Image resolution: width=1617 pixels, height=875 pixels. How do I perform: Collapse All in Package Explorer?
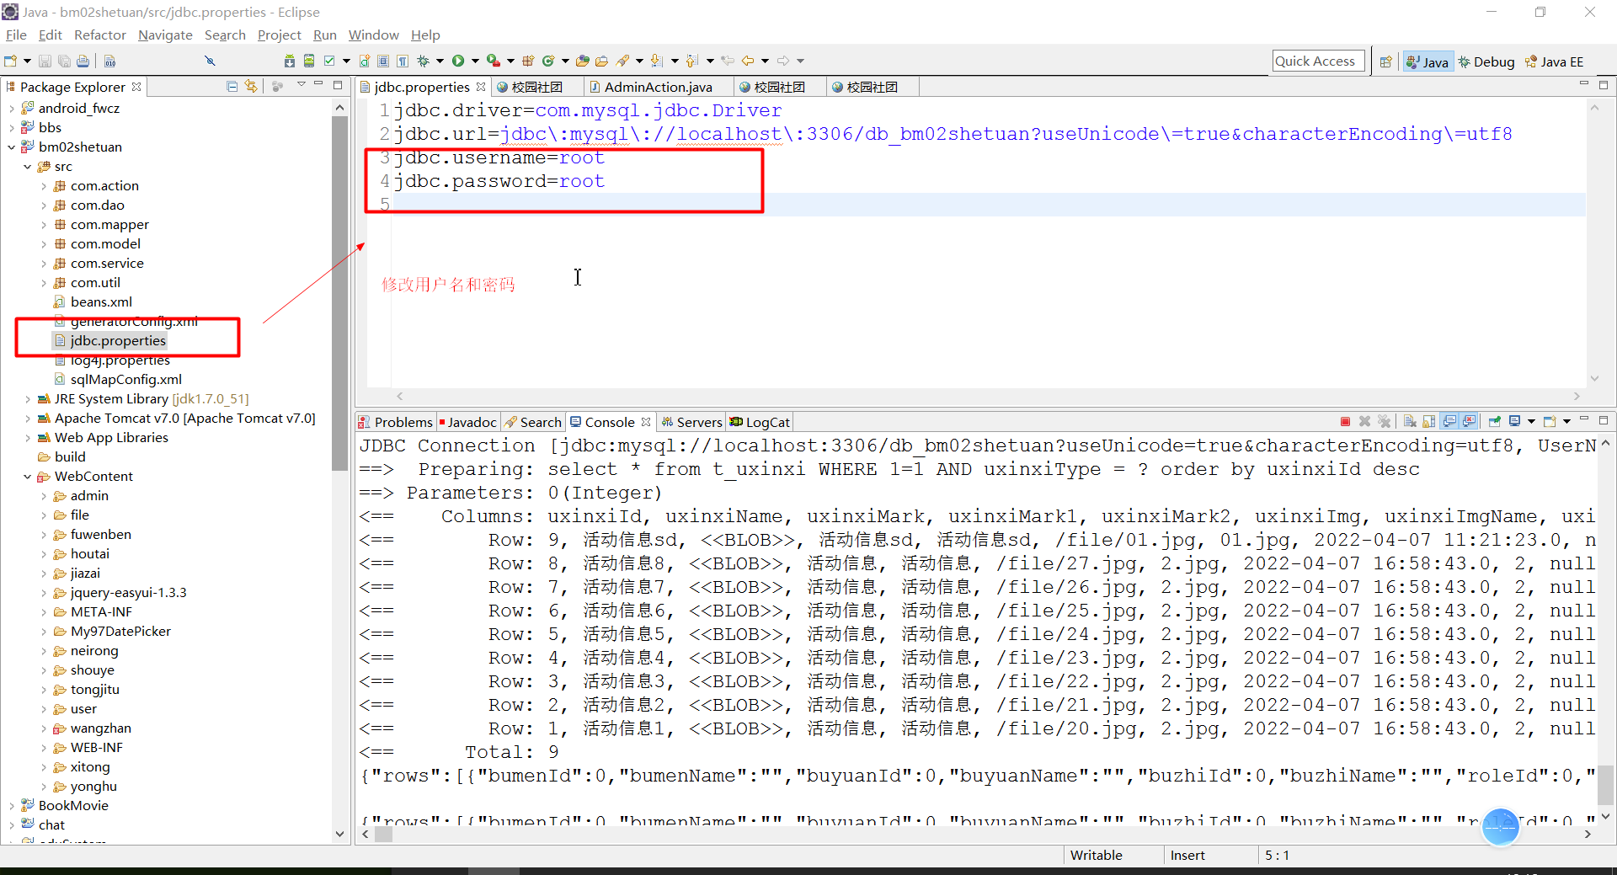tap(232, 86)
